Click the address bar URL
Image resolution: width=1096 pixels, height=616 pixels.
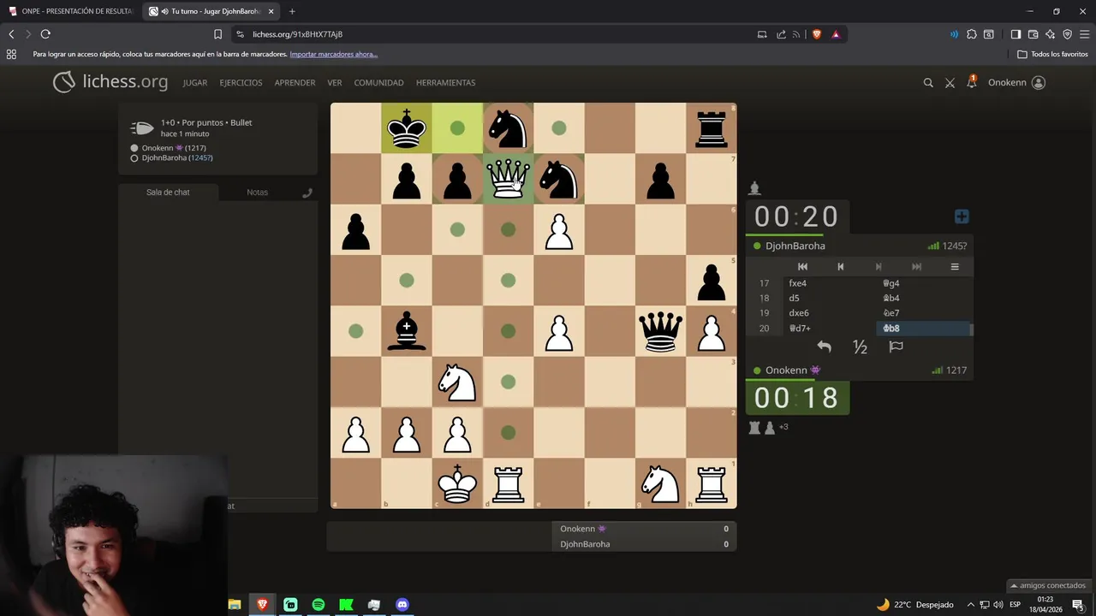tap(297, 34)
